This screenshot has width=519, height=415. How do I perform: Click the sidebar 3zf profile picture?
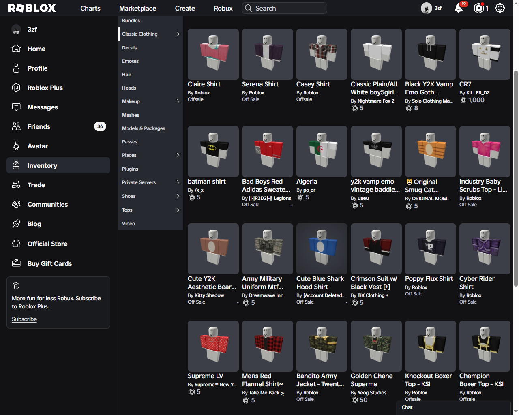16,29
